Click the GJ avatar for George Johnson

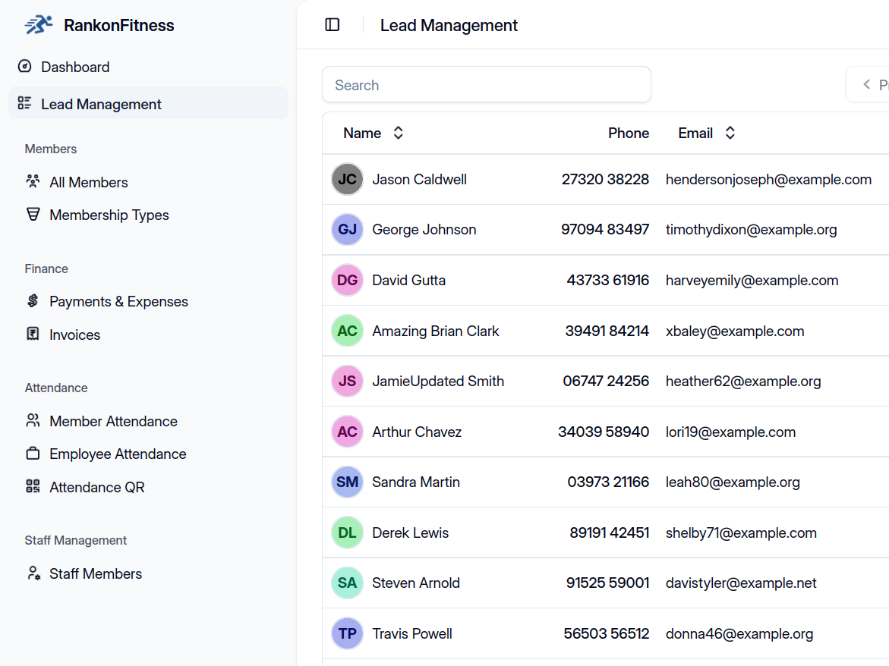click(x=347, y=229)
